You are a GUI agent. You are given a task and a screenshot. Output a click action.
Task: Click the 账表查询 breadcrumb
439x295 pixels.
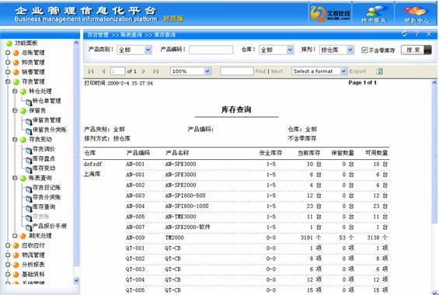[x=131, y=35]
